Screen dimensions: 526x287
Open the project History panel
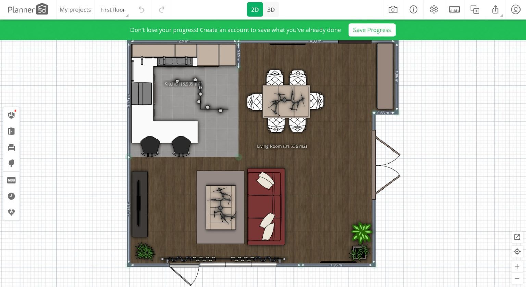pyautogui.click(x=11, y=196)
